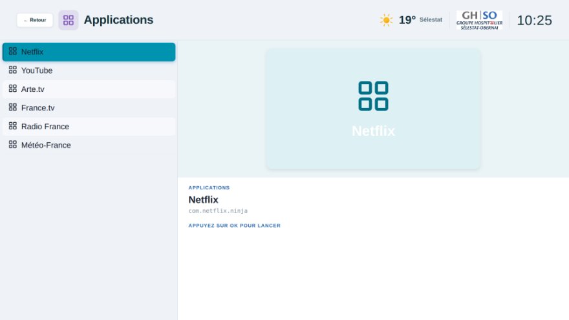The image size is (569, 320).
Task: Click the Netflix preview card
Action: 373,109
